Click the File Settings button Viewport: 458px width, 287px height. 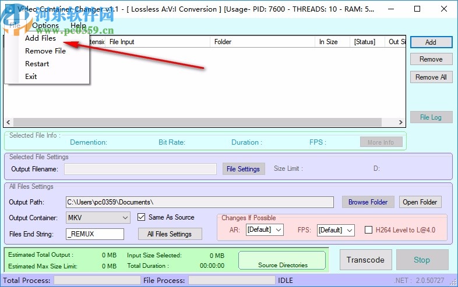click(243, 169)
